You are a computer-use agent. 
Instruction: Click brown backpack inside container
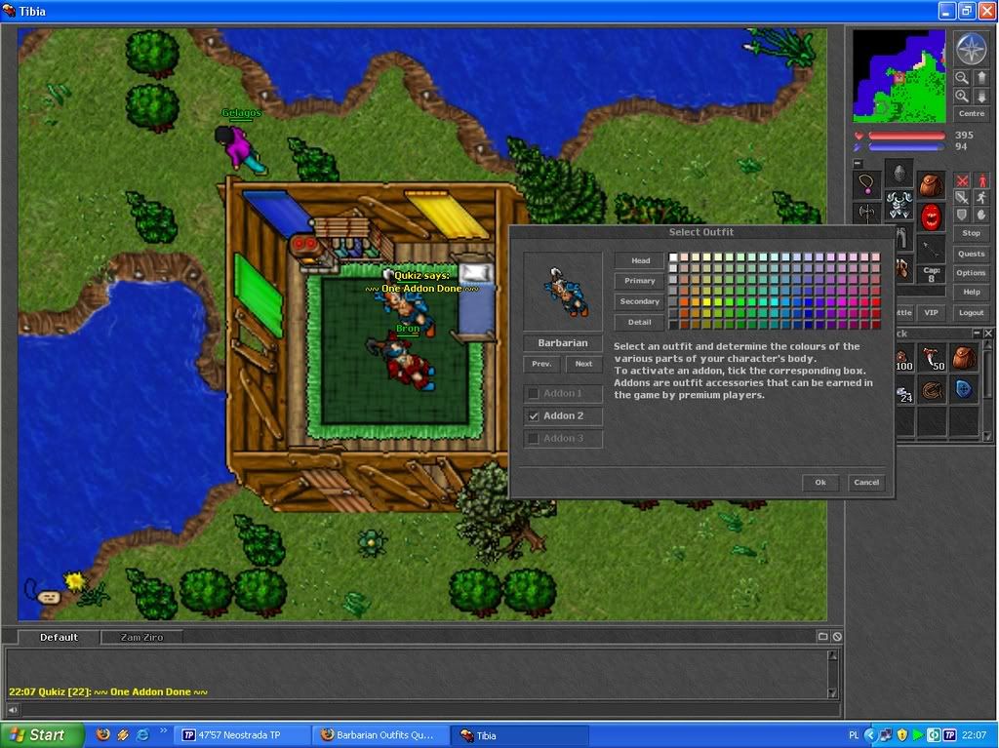click(964, 359)
